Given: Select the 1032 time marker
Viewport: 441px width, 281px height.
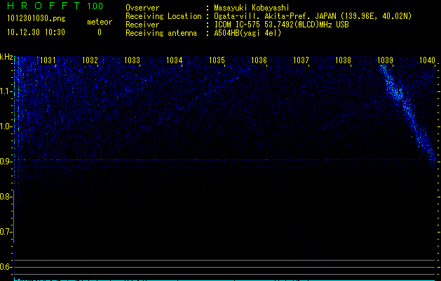Looking at the screenshot, I should pyautogui.click(x=90, y=60).
